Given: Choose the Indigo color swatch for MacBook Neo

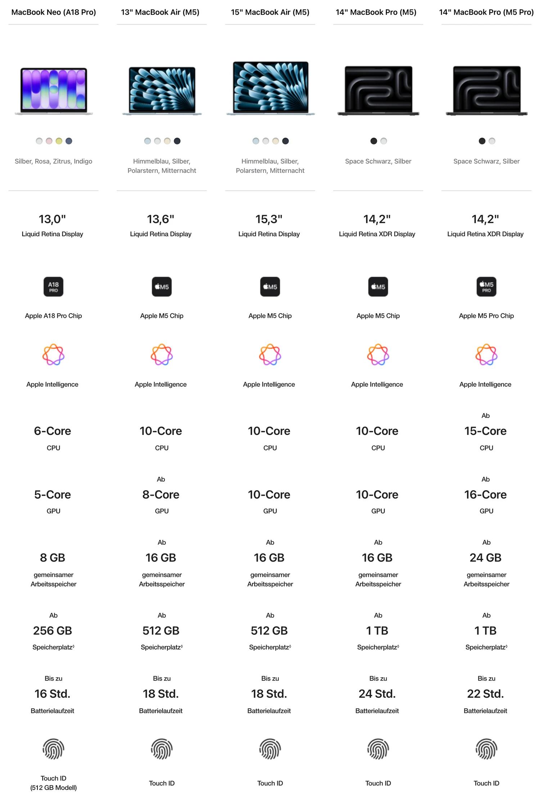Looking at the screenshot, I should click(x=69, y=141).
